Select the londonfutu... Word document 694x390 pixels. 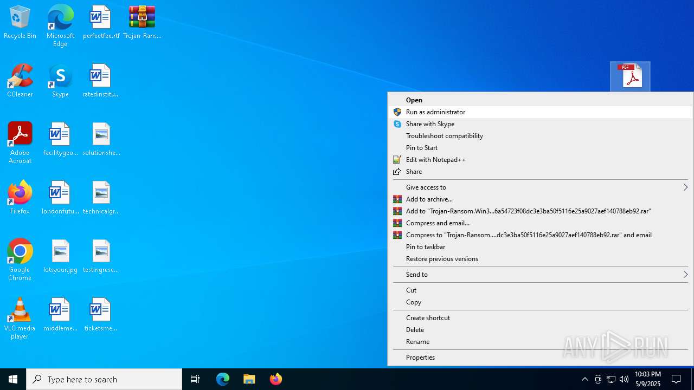click(60, 198)
